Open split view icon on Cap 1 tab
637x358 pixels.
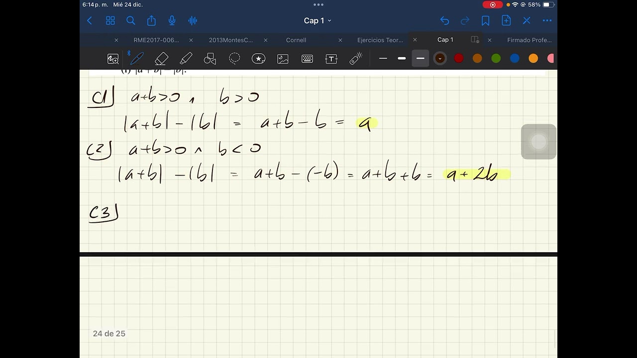[475, 40]
